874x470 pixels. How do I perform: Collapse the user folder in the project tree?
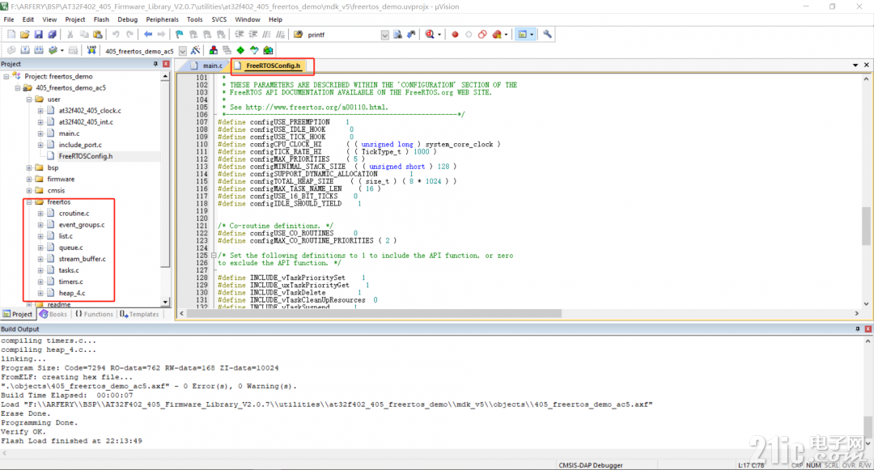(29, 100)
